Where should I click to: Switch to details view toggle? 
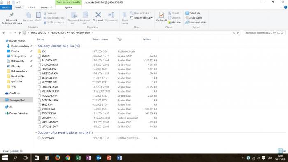tap(280, 151)
